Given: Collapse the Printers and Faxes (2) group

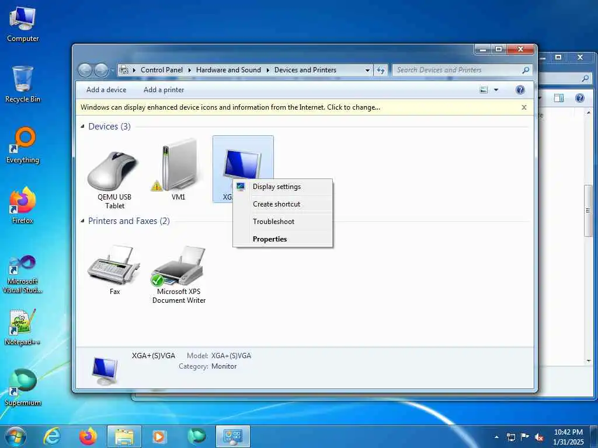Looking at the screenshot, I should coord(82,221).
